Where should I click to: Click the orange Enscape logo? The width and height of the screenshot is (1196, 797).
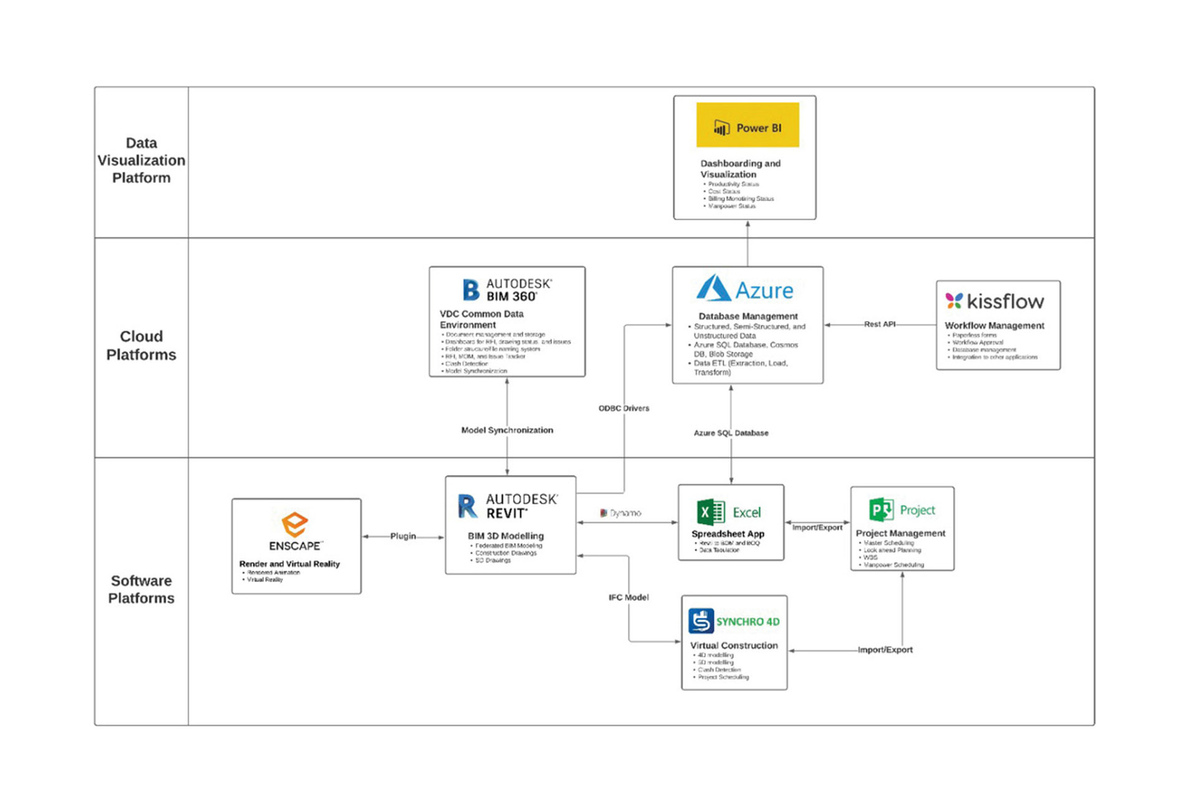(x=295, y=524)
